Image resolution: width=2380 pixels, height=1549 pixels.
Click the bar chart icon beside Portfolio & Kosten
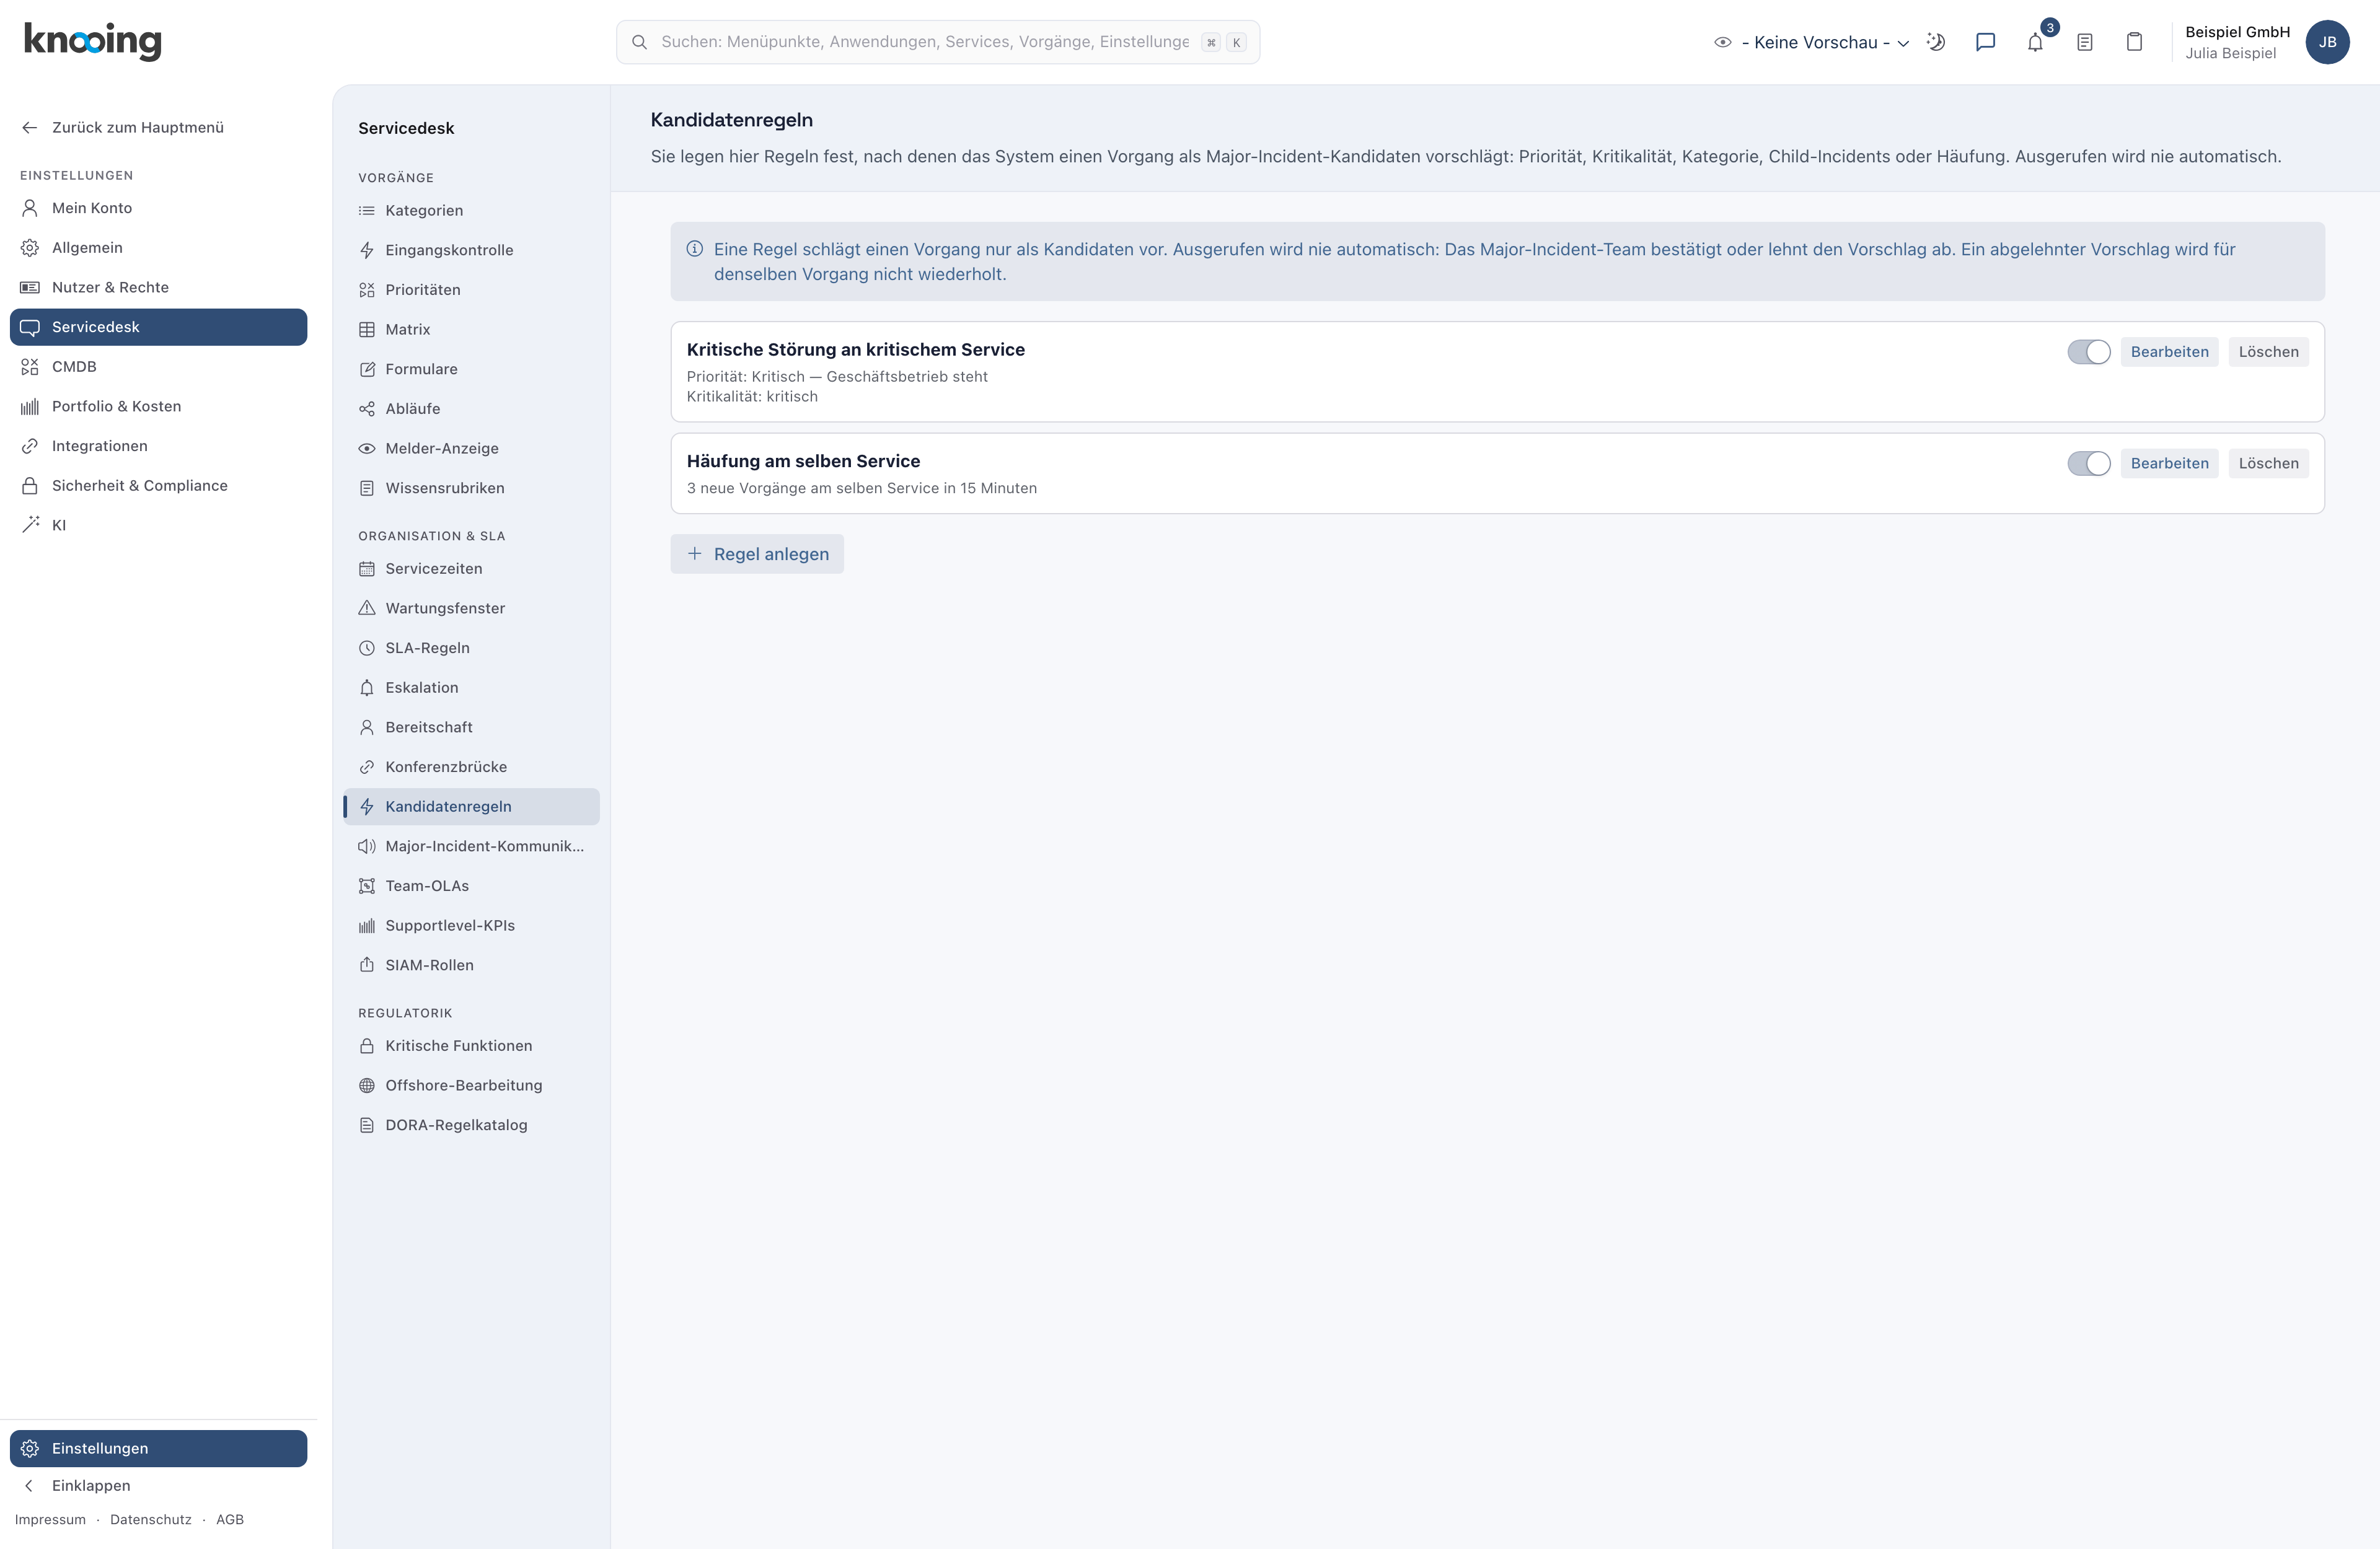pyautogui.click(x=30, y=406)
